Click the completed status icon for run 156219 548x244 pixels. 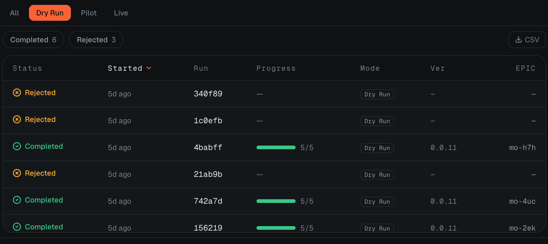point(17,227)
